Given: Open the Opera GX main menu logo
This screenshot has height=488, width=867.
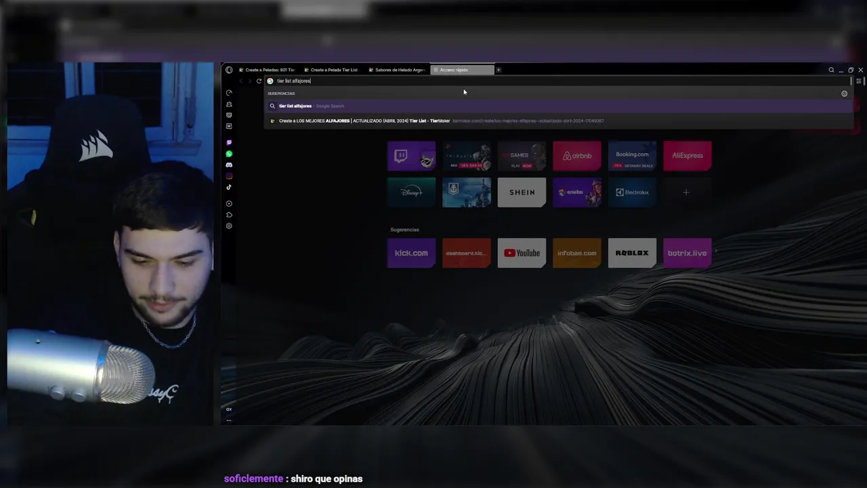Looking at the screenshot, I should (x=229, y=70).
